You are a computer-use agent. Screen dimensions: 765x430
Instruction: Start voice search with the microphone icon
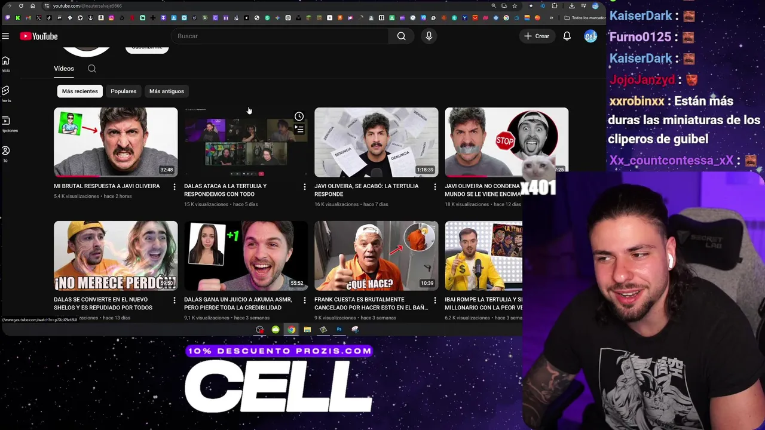pyautogui.click(x=429, y=36)
